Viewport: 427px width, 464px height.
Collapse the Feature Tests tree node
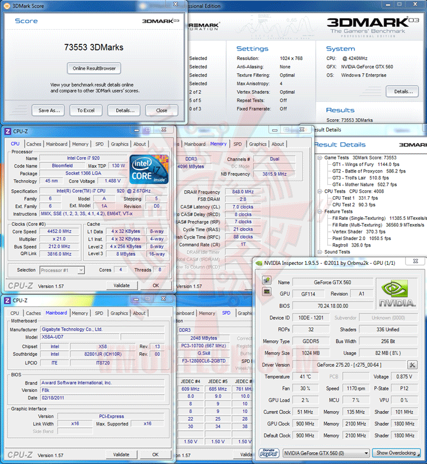[320, 212]
